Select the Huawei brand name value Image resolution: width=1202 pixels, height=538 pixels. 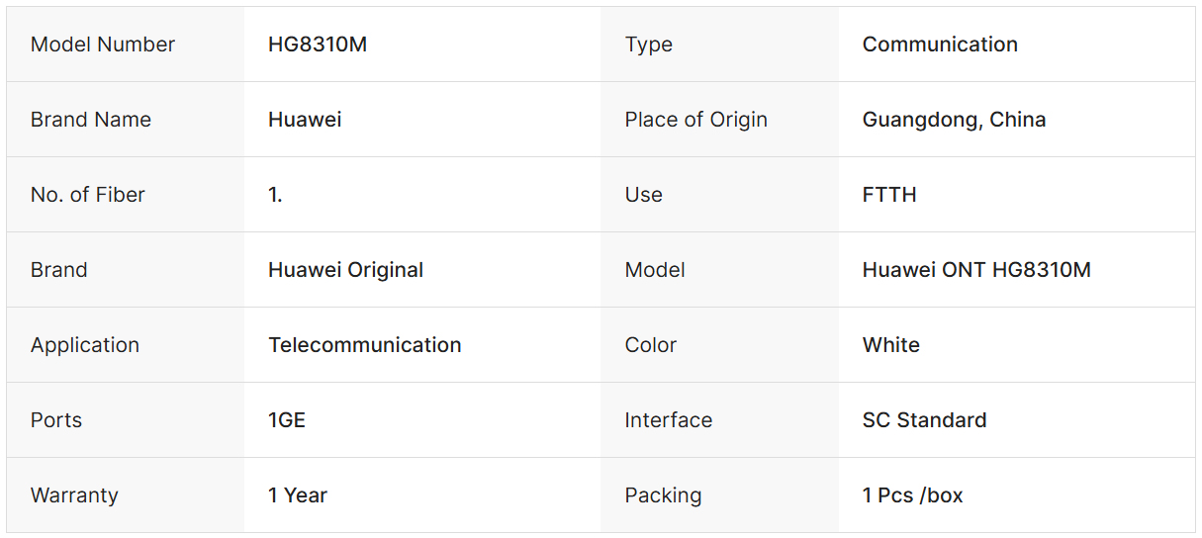(x=305, y=120)
